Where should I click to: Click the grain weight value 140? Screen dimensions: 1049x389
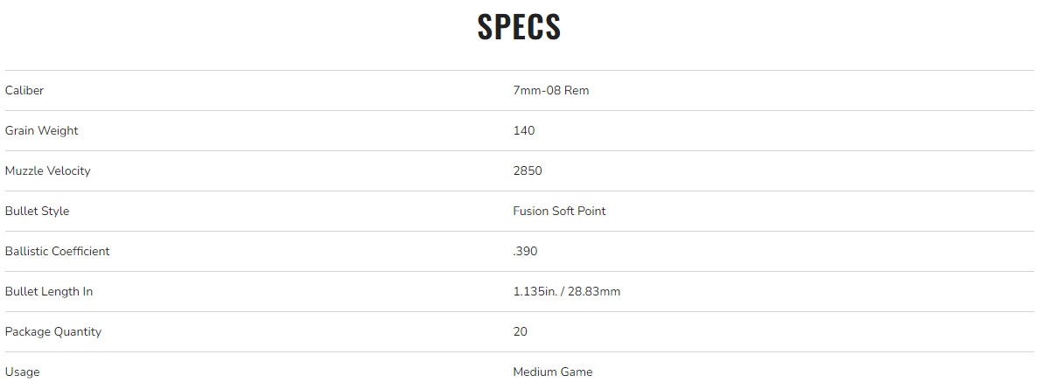click(x=524, y=130)
